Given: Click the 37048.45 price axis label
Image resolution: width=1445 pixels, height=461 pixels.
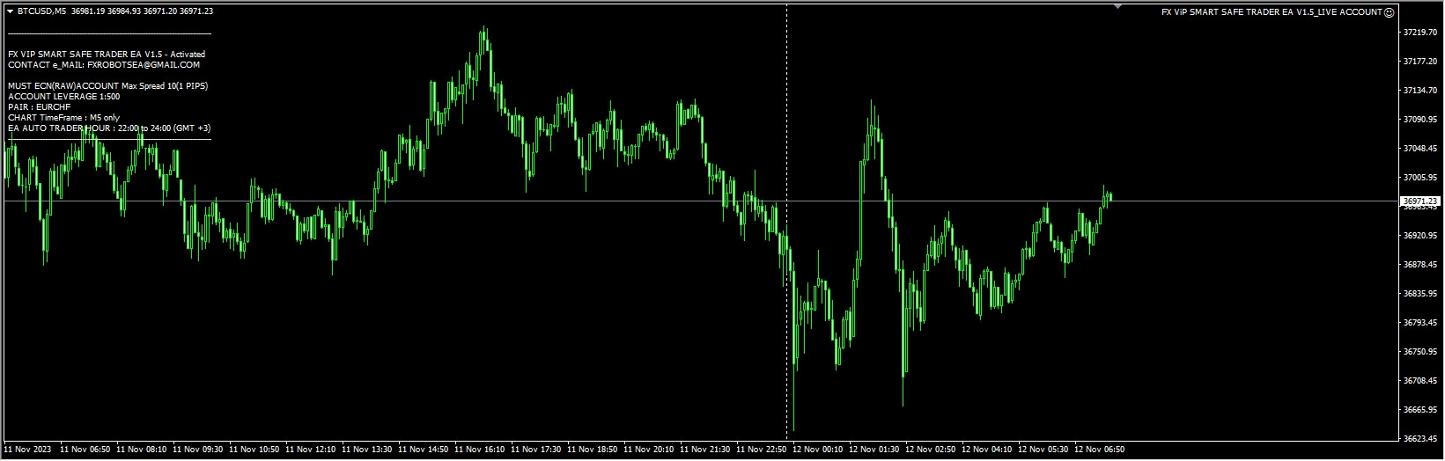Looking at the screenshot, I should tap(1421, 149).
